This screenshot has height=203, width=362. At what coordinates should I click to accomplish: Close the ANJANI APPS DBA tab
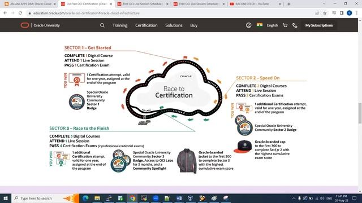pyautogui.click(x=55, y=4)
